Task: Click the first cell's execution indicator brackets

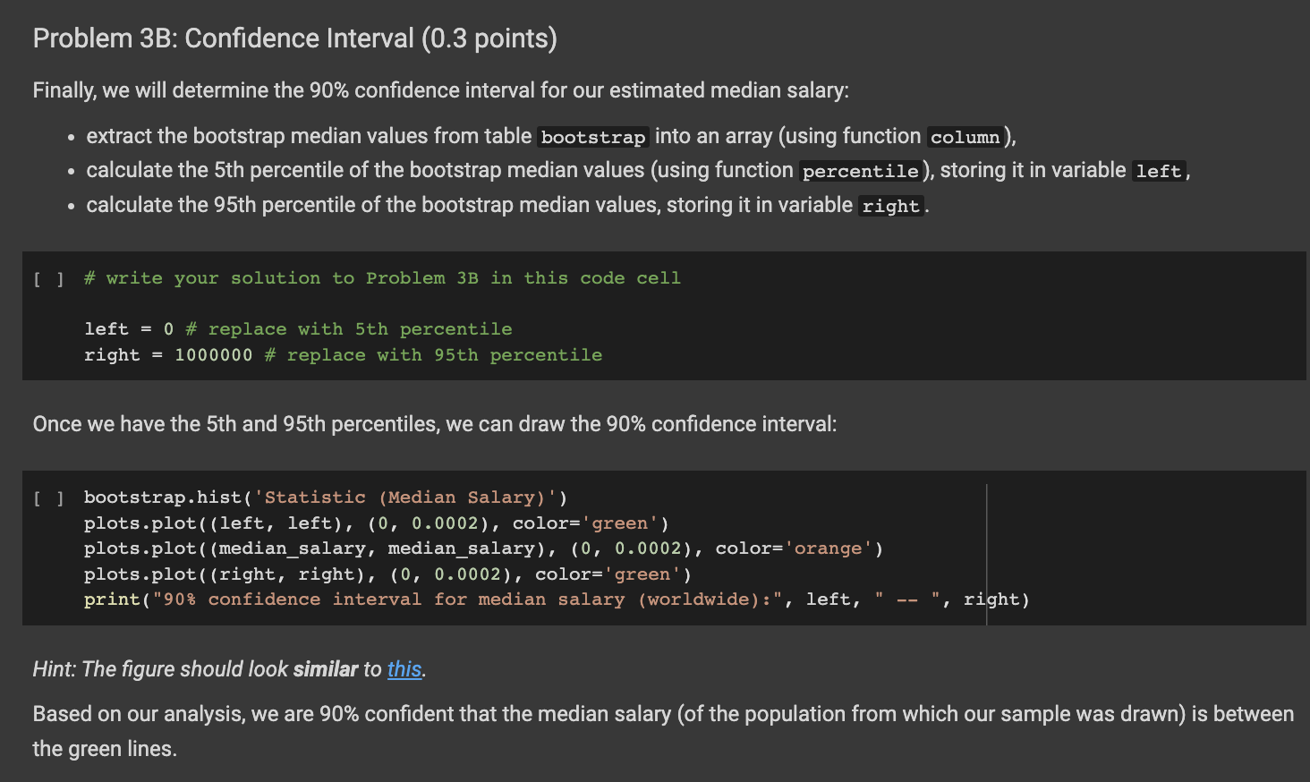Action: click(48, 278)
